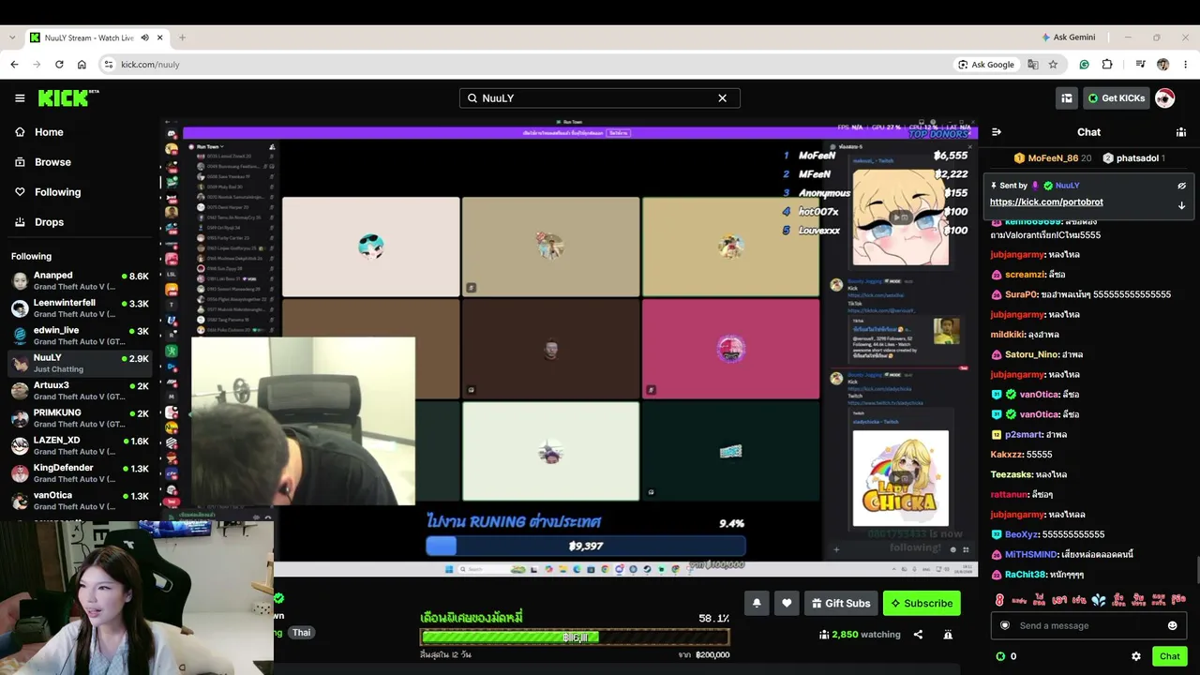This screenshot has width=1200, height=675.
Task: Open the Artuux3 followed channel
Action: pyautogui.click(x=80, y=390)
